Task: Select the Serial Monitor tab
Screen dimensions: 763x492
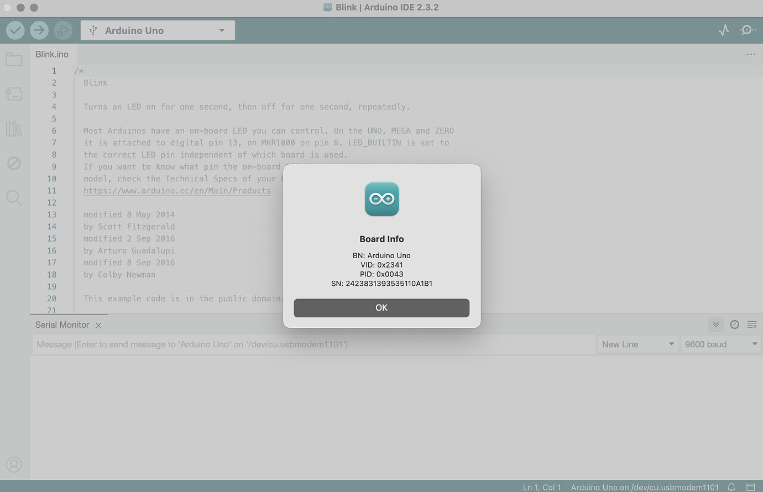Action: (x=62, y=324)
